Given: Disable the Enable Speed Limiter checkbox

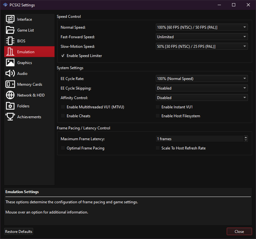Looking at the screenshot, I should [63, 55].
